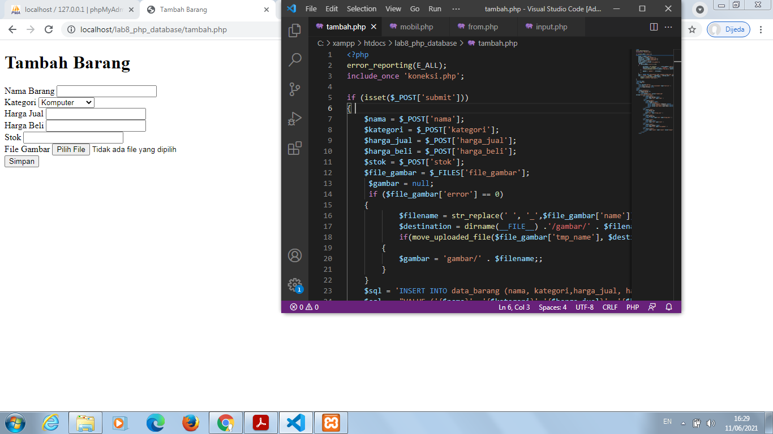
Task: Click the Nama Barang input field
Action: tap(106, 91)
